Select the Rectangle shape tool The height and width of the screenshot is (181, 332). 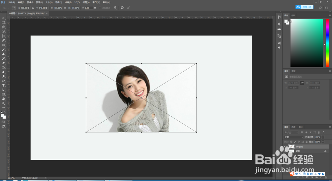pyautogui.click(x=3, y=94)
